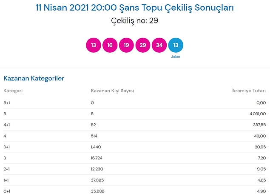
Task: Click the pink ball numbered 34
Action: 159,45
